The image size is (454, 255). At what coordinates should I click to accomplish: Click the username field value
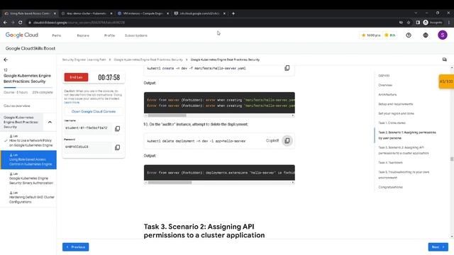(x=87, y=127)
